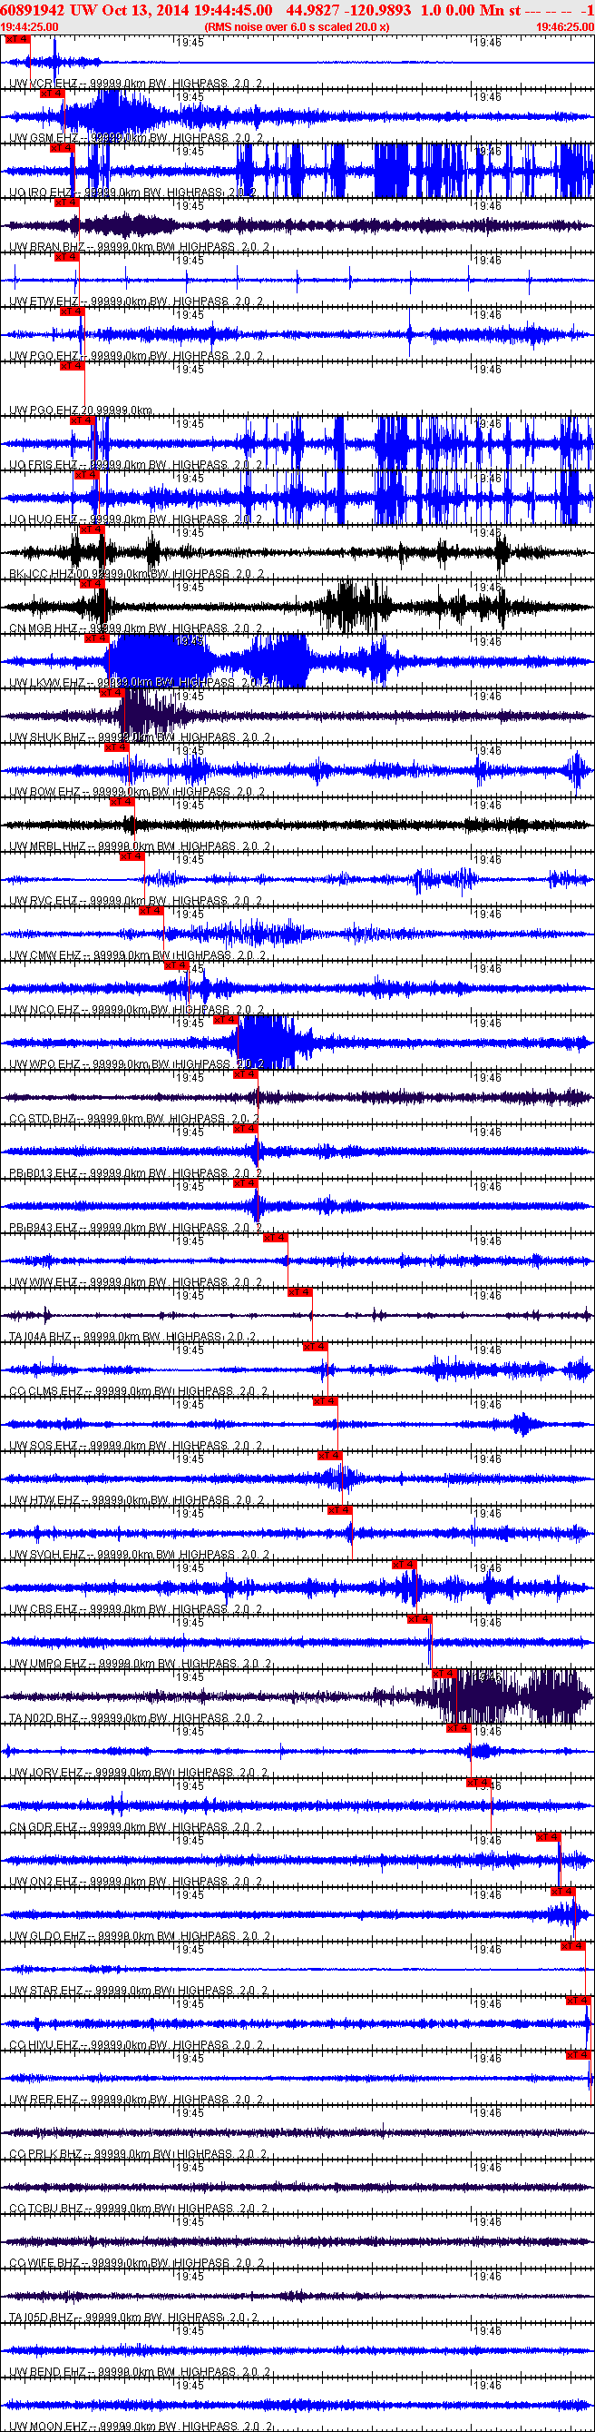
Task: Select the "TA I04A BHZ" station label
Action: tap(41, 1338)
